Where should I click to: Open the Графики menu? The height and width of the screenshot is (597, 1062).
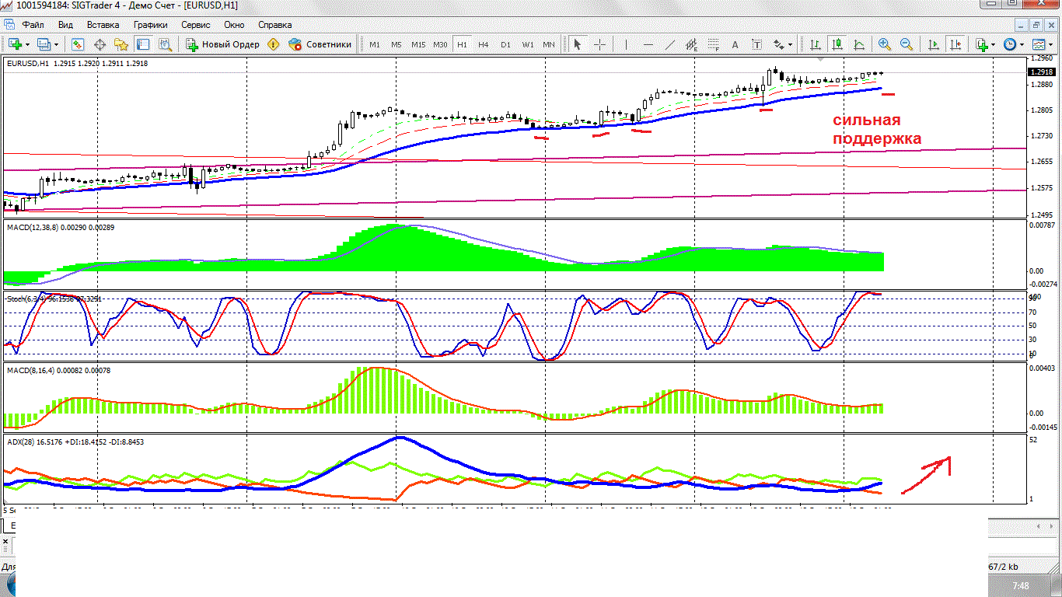[x=150, y=24]
